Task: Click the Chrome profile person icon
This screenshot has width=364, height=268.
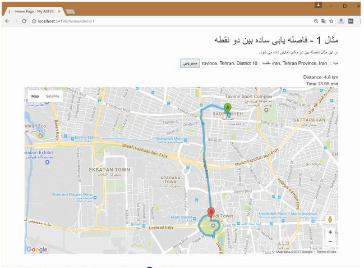Action: coord(318,5)
